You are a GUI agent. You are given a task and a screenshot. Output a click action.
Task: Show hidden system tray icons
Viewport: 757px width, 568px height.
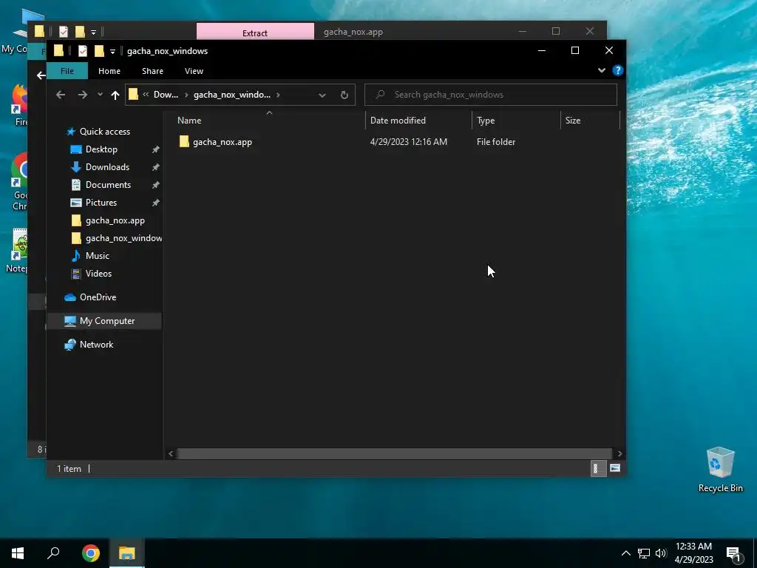(625, 553)
